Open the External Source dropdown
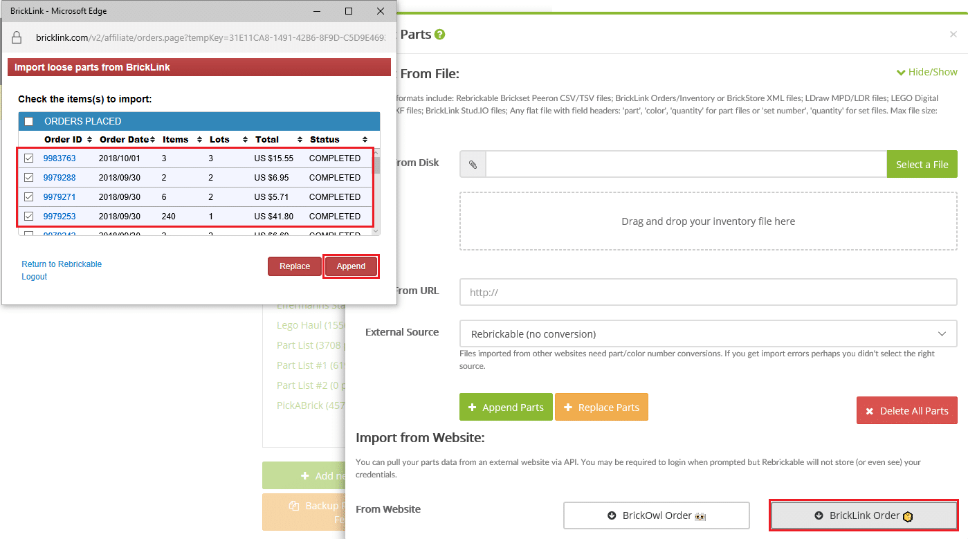Image resolution: width=968 pixels, height=539 pixels. (x=708, y=334)
